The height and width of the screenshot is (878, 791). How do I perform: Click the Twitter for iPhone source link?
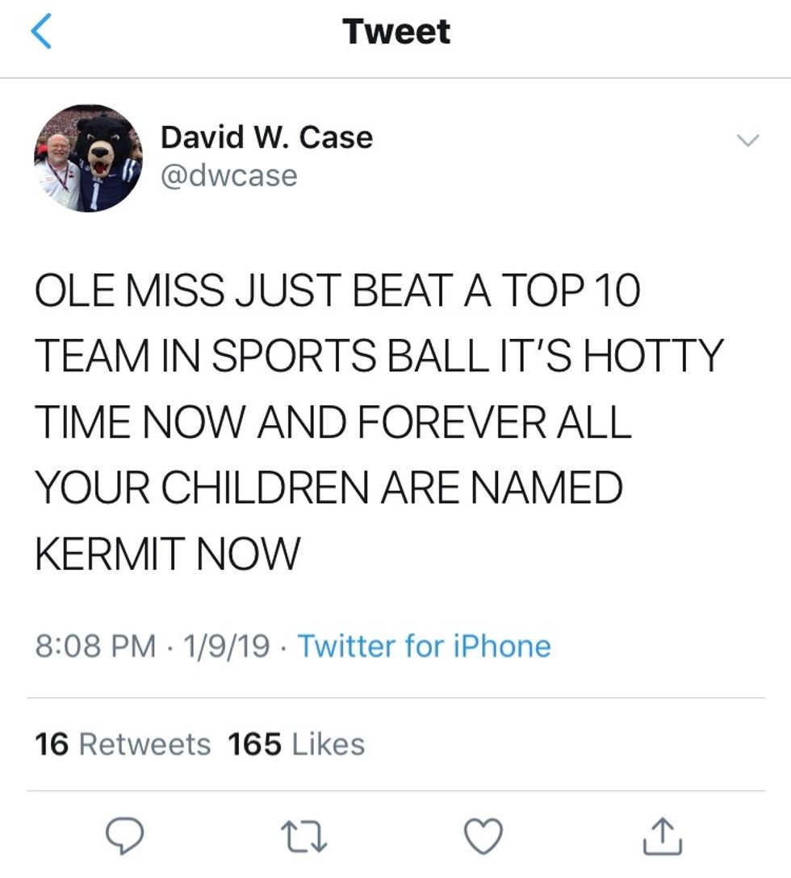click(x=425, y=646)
